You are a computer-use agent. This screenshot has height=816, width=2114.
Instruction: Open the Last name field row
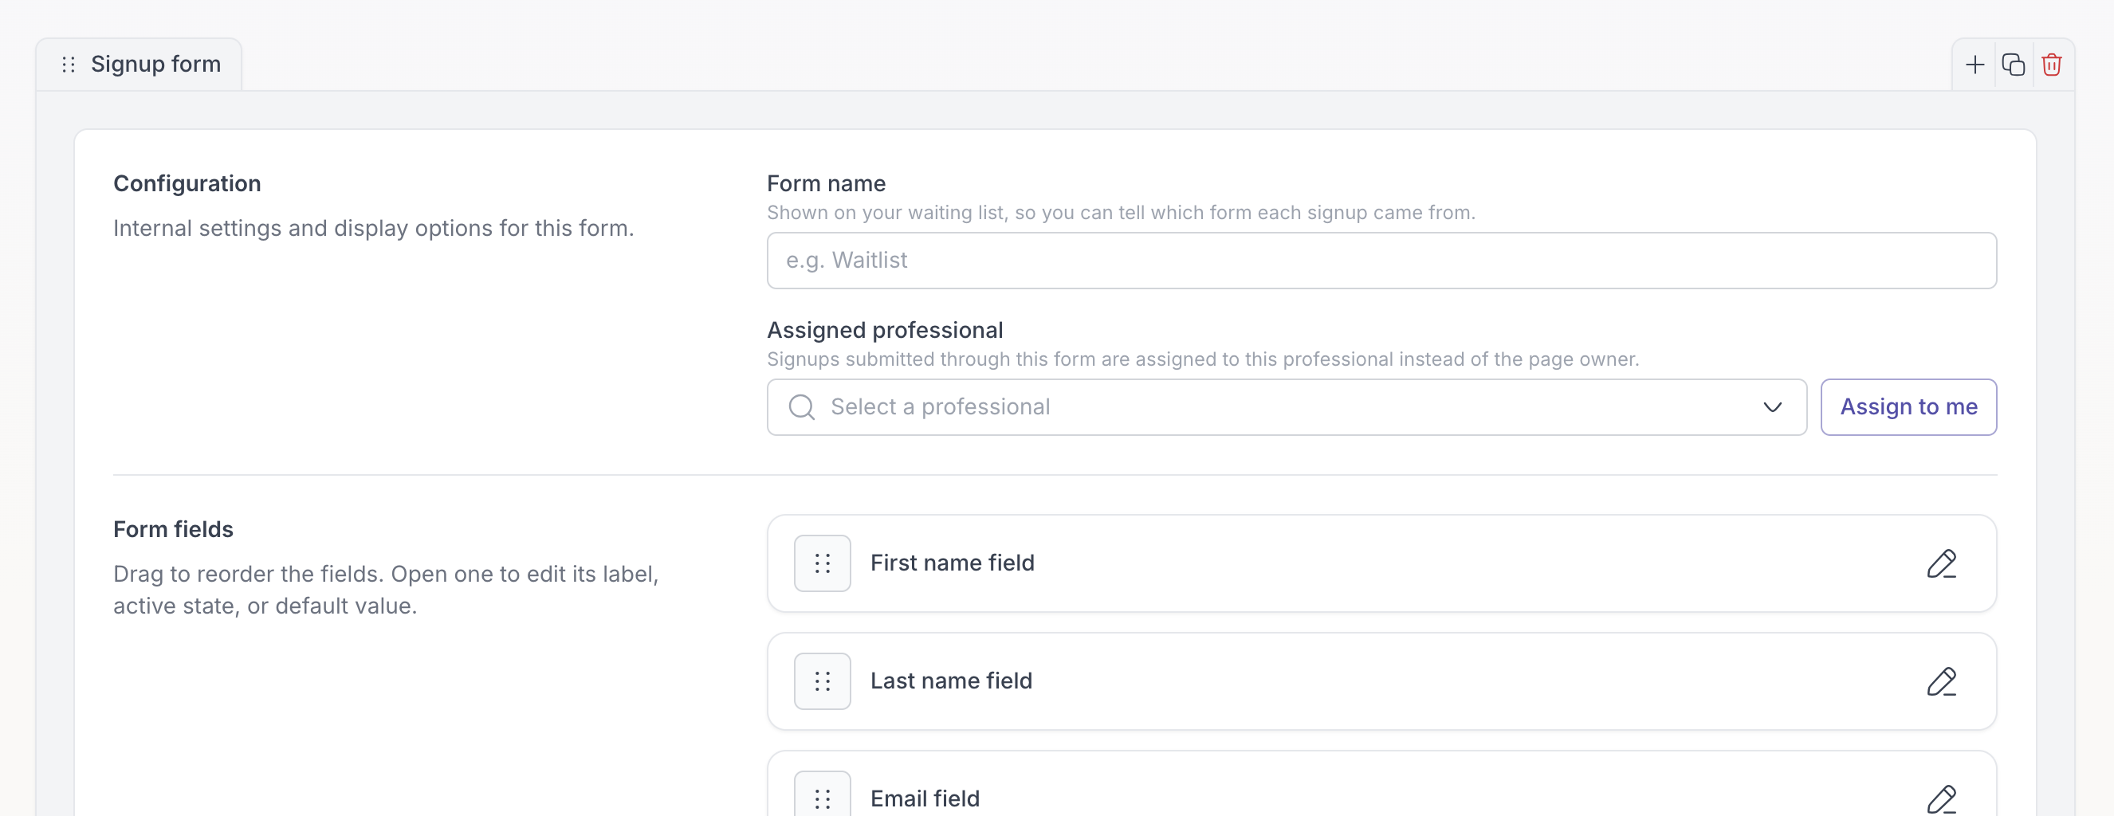[1382, 681]
